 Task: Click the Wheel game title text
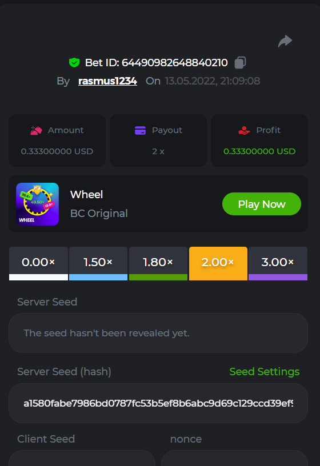(86, 194)
